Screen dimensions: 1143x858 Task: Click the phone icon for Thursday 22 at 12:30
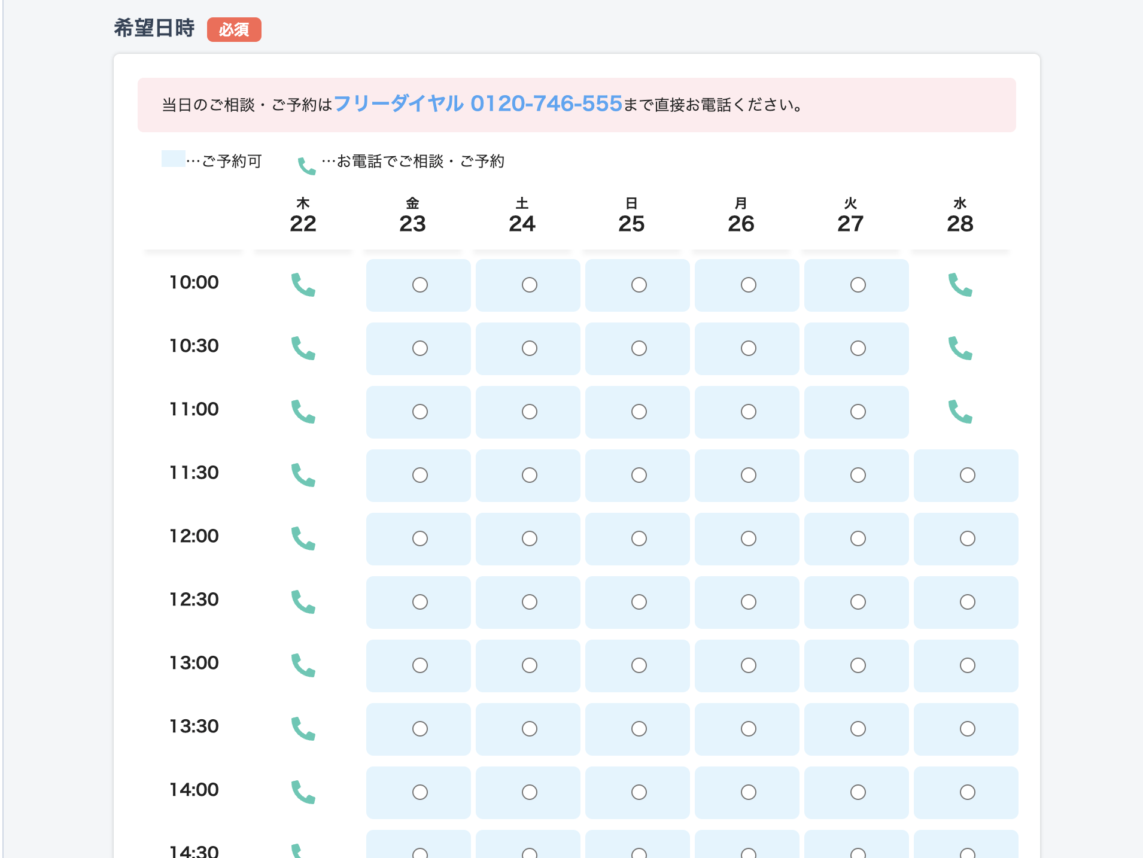pyautogui.click(x=303, y=602)
